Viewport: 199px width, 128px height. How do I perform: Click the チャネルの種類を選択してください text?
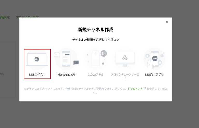tap(96, 40)
